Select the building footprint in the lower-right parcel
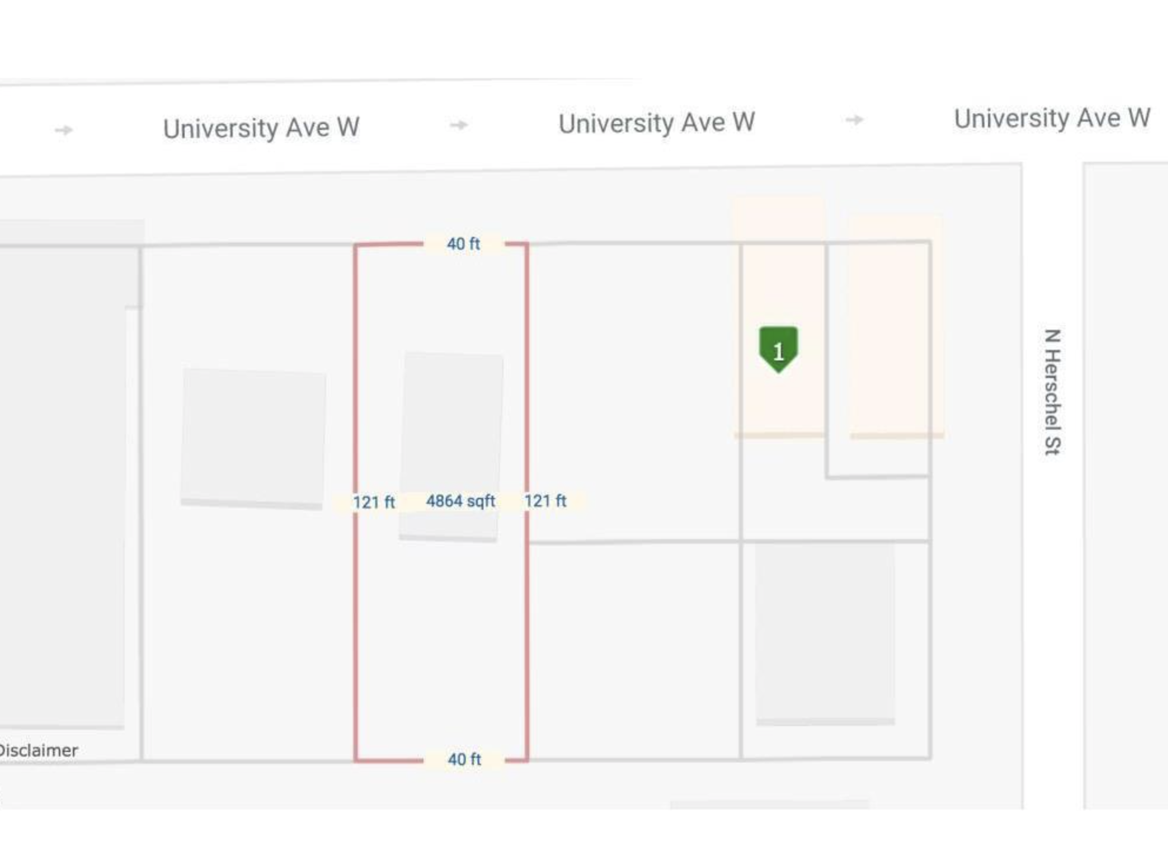The image size is (1168, 856). tap(825, 632)
